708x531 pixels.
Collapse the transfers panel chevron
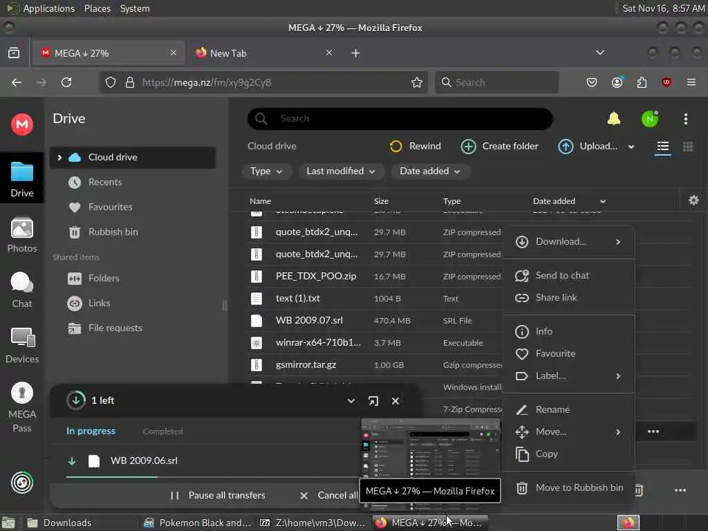351,401
